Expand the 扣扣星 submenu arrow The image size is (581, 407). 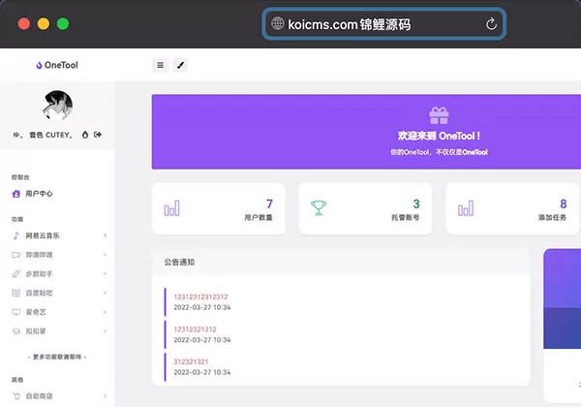click(x=106, y=331)
